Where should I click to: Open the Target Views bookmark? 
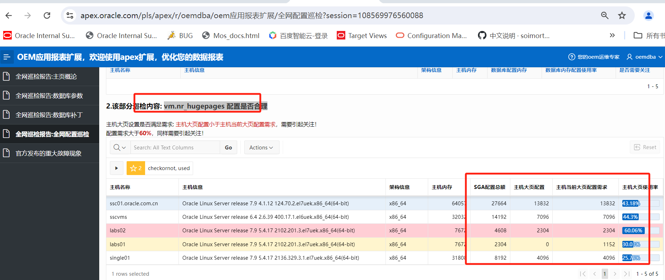(x=362, y=36)
